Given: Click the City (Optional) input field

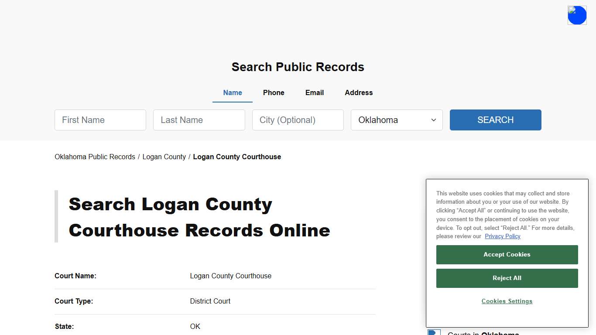Looking at the screenshot, I should click(298, 120).
